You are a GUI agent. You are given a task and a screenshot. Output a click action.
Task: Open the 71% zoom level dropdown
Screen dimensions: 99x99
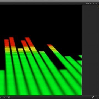coord(91,4)
